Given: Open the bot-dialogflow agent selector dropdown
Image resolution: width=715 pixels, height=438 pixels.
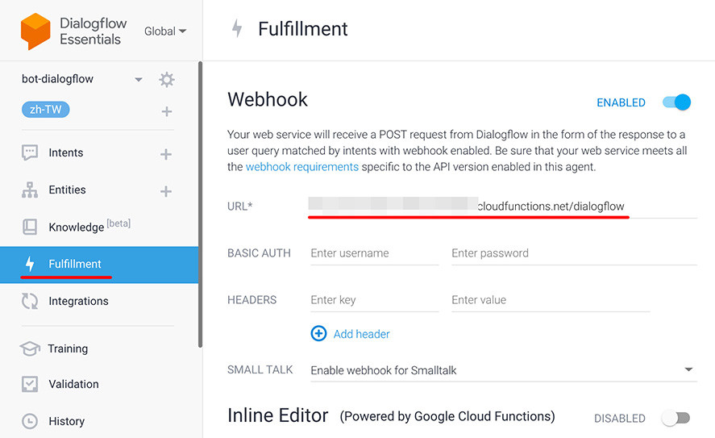Looking at the screenshot, I should [x=139, y=79].
